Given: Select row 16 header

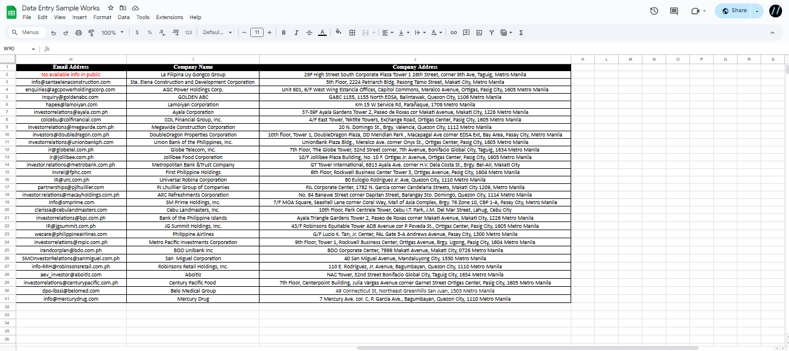Looking at the screenshot, I should pyautogui.click(x=6, y=180).
